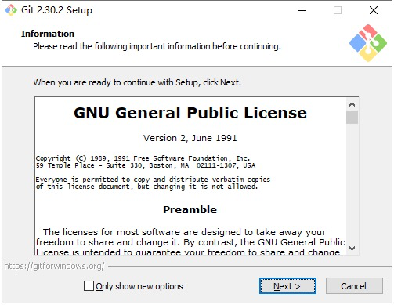Click the GNU General Public License heading
Viewport: 394px width, 305px height.
pos(190,113)
